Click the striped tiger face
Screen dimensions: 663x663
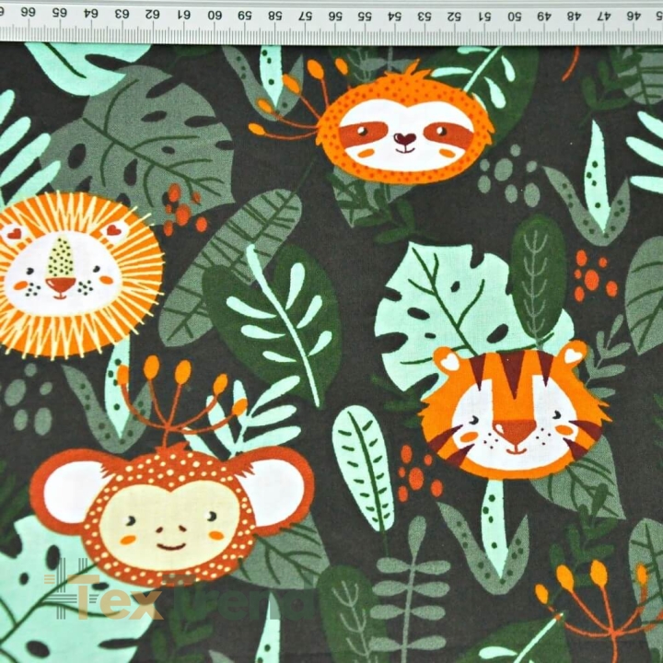[x=516, y=411]
